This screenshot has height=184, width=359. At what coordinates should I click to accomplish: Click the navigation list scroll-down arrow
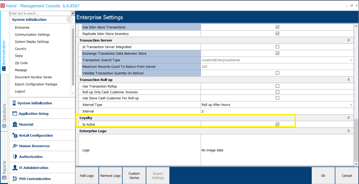click(73, 93)
